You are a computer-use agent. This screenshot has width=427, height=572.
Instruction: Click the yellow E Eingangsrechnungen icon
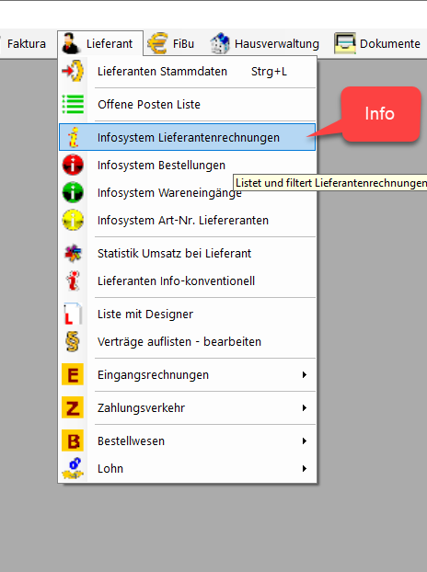73,374
